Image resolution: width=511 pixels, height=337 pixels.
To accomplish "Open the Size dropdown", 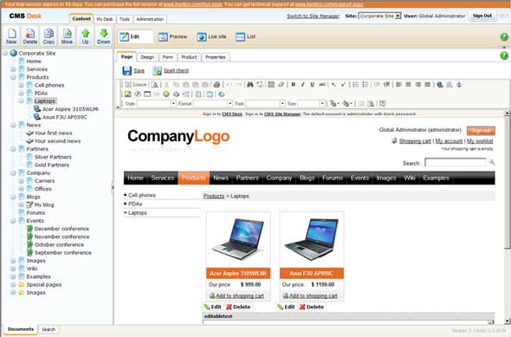I will [x=312, y=103].
